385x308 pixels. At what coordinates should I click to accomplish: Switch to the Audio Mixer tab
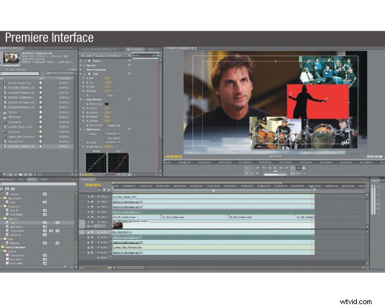click(153, 49)
